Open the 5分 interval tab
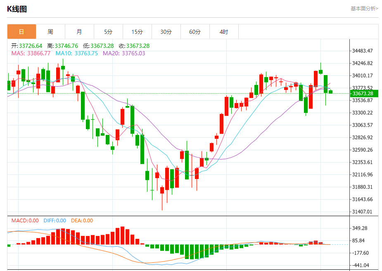Screen dimensions: 382x271 [x=109, y=32]
